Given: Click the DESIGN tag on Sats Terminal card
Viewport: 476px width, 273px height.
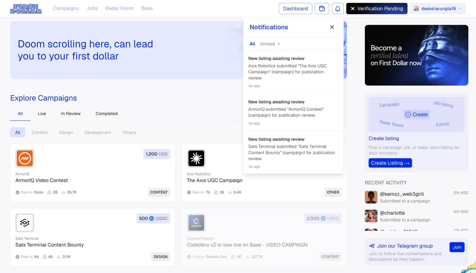Looking at the screenshot, I should [160, 257].
